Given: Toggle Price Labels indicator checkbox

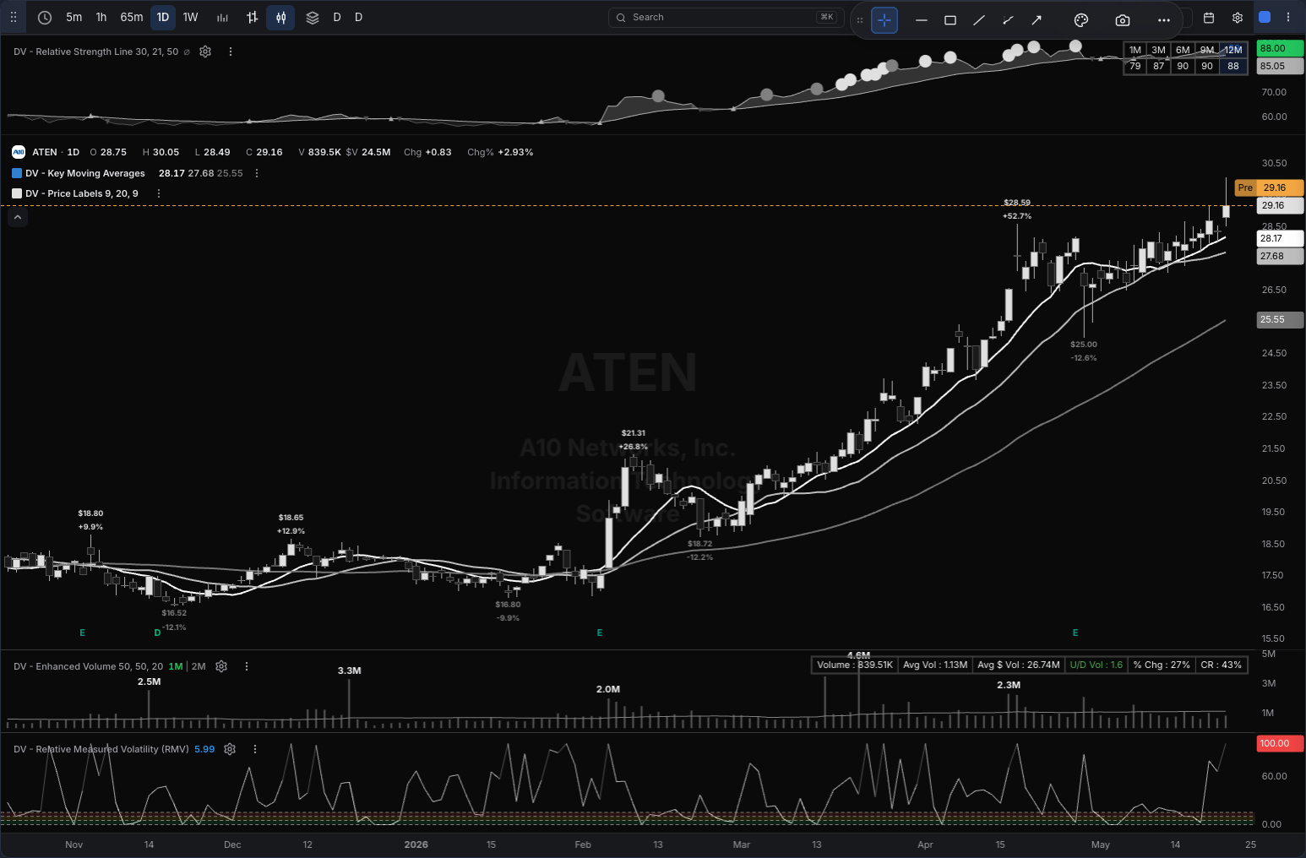Looking at the screenshot, I should (17, 193).
